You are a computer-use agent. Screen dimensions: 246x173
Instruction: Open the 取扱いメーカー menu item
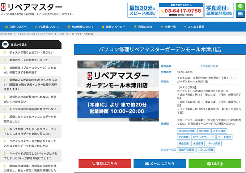pyautogui.click(x=114, y=27)
